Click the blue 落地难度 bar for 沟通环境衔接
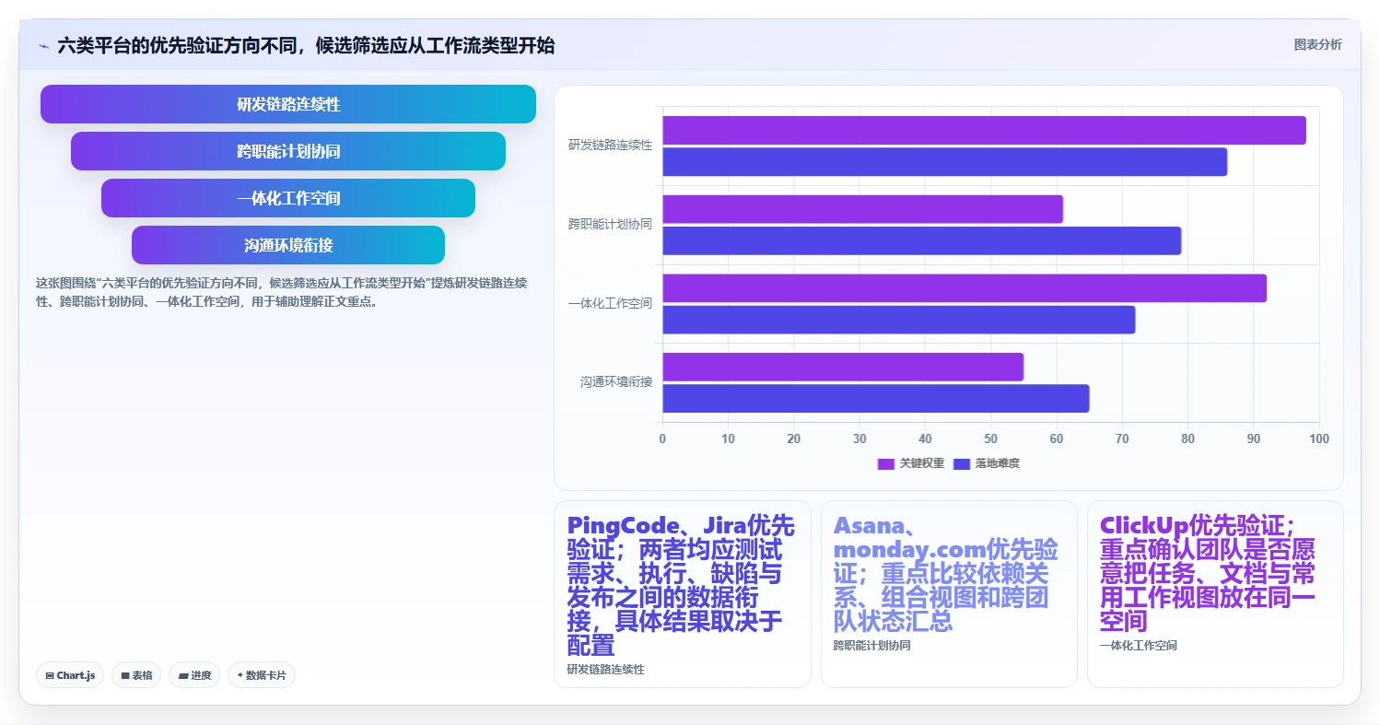 875,399
